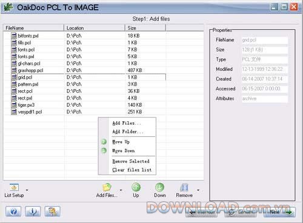The height and width of the screenshot is (223, 303).
Task: Click the register key icon button
Action: click(52, 211)
